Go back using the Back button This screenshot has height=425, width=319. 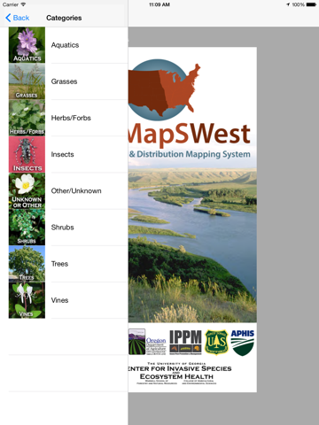18,18
